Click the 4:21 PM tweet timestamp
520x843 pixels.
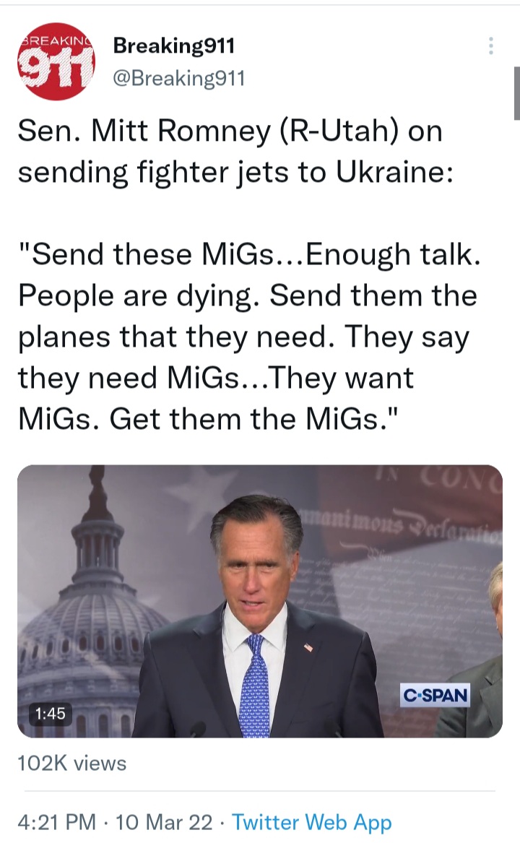click(x=56, y=822)
